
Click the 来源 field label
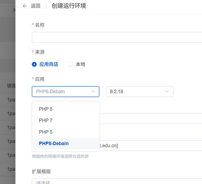40,52
